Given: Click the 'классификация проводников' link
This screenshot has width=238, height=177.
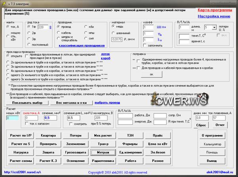Looking at the screenshot, I should (x=81, y=46).
